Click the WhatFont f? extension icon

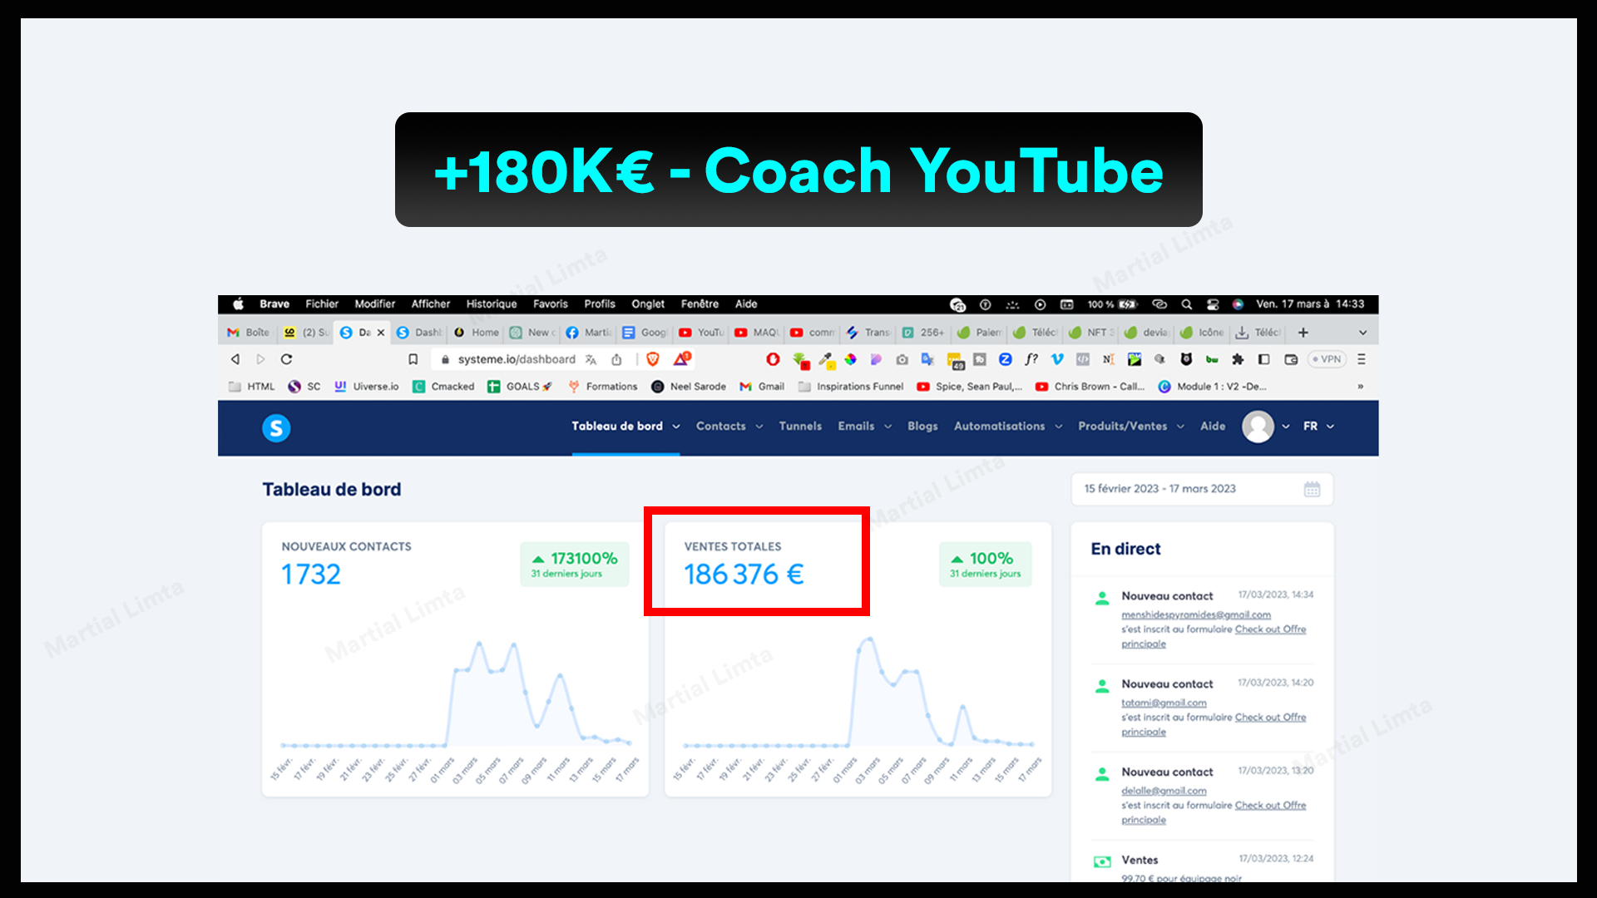[x=1031, y=359]
